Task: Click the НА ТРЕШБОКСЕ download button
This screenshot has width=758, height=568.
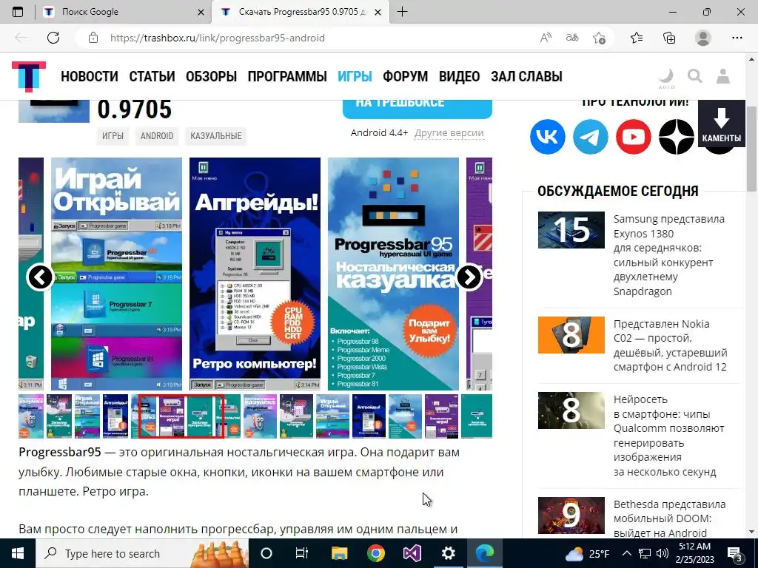Action: pos(417,109)
